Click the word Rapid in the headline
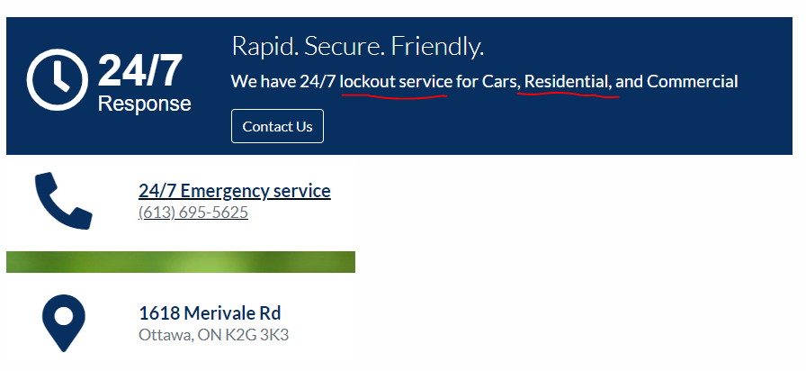 tap(264, 46)
